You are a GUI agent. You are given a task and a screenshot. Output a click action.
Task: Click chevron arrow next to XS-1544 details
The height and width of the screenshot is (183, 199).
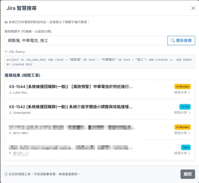[189, 92]
